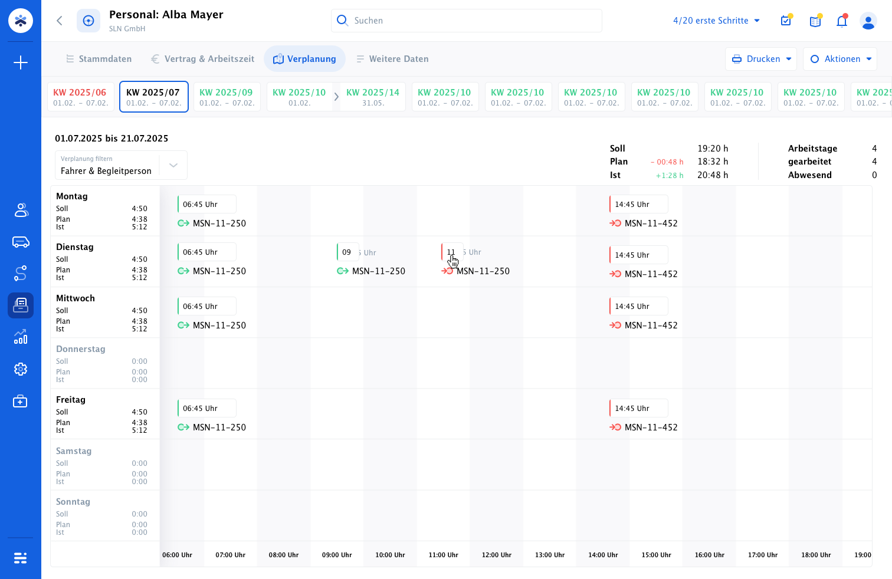Open the tasks checklist icon
Image resolution: width=892 pixels, height=579 pixels.
(x=786, y=21)
